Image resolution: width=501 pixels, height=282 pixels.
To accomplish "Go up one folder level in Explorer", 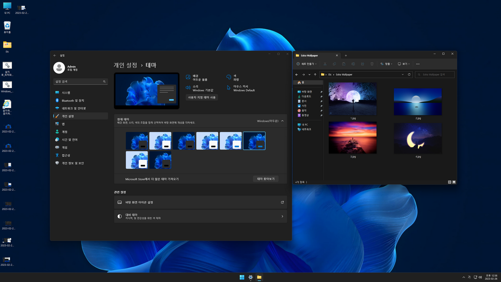I will tap(315, 74).
